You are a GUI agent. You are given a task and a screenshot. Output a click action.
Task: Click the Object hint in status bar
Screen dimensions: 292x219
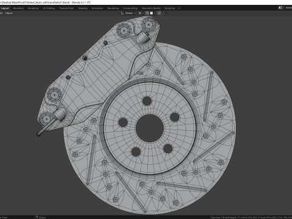tap(41, 217)
